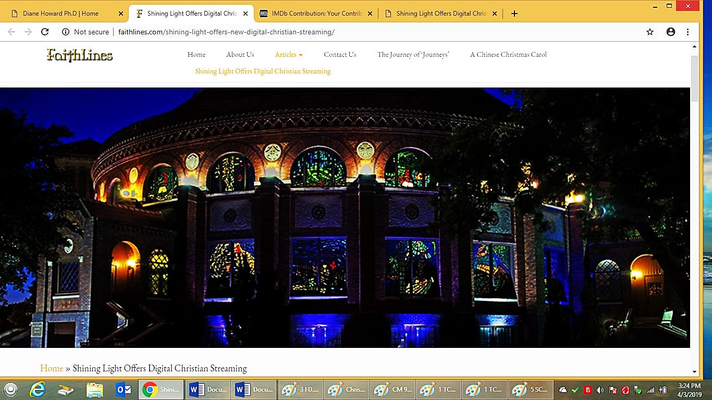Go to the Contact Us page
Viewport: 712px width, 400px height.
point(340,54)
